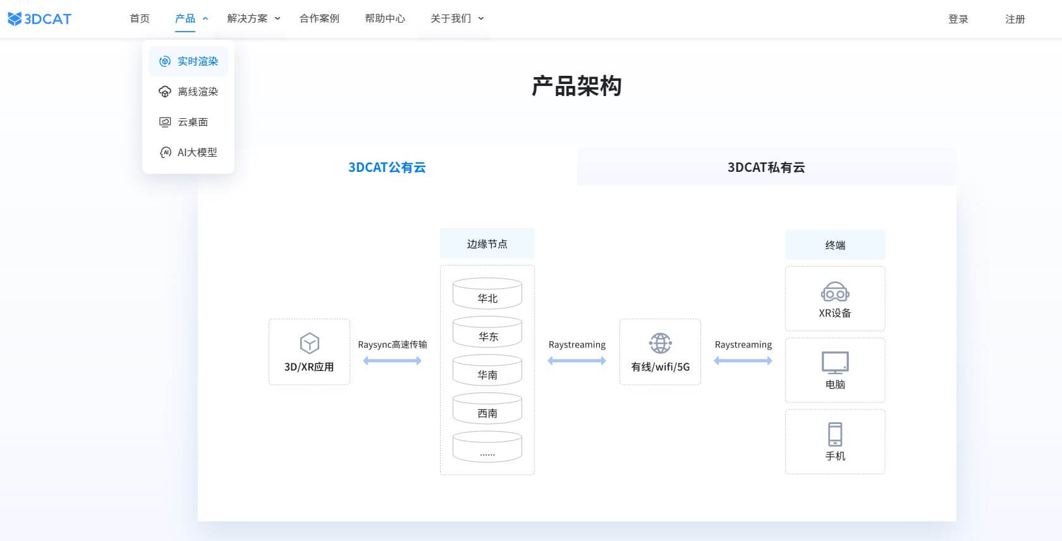Click the arrow under Raysync高速传输

(x=392, y=361)
